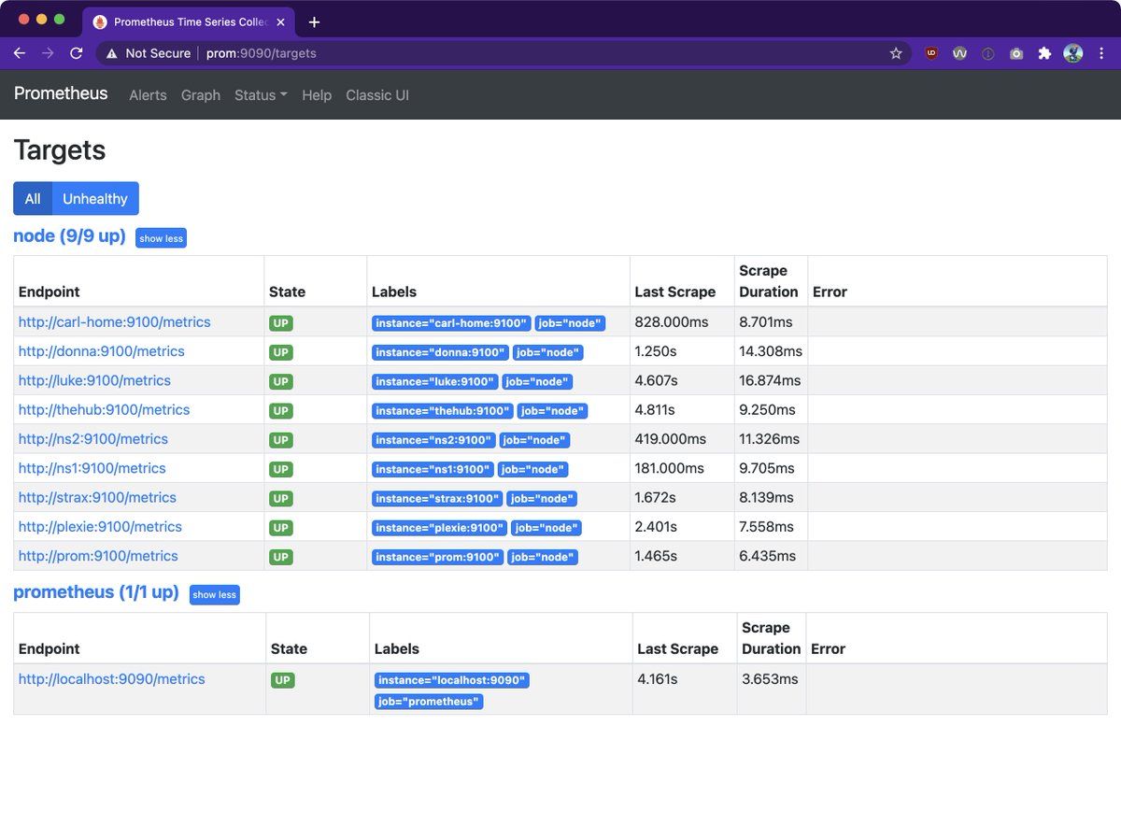Click scrape duration 3.653ms
Viewport: 1121px width, 839px height.
click(770, 679)
